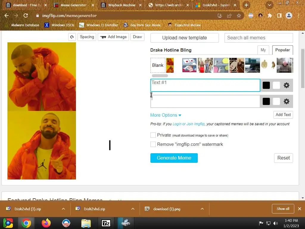The height and width of the screenshot is (229, 305).
Task: Click the site lock icon in address bar
Action: click(x=37, y=16)
